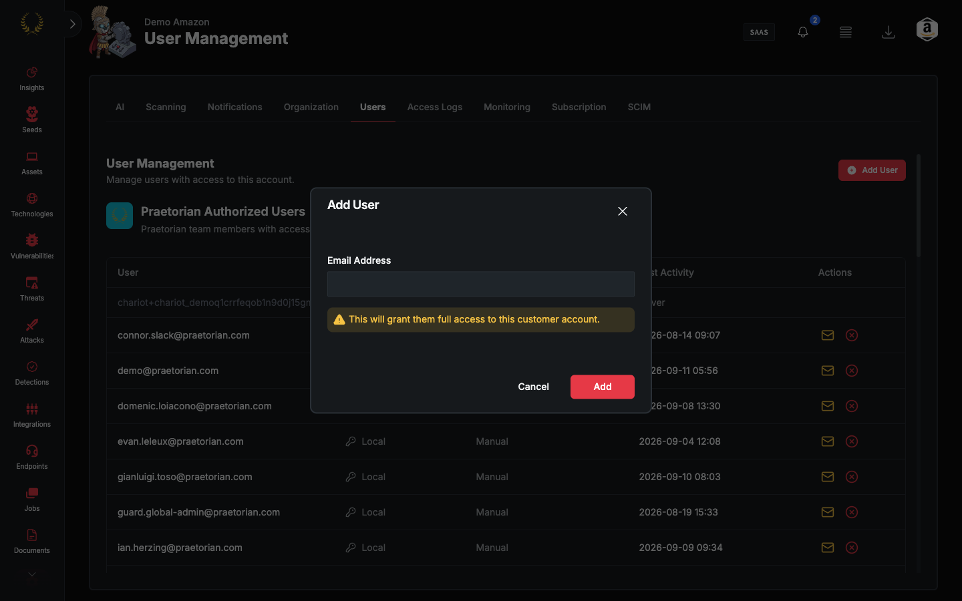Image resolution: width=962 pixels, height=601 pixels.
Task: Switch to the Organization tab
Action: 311,107
